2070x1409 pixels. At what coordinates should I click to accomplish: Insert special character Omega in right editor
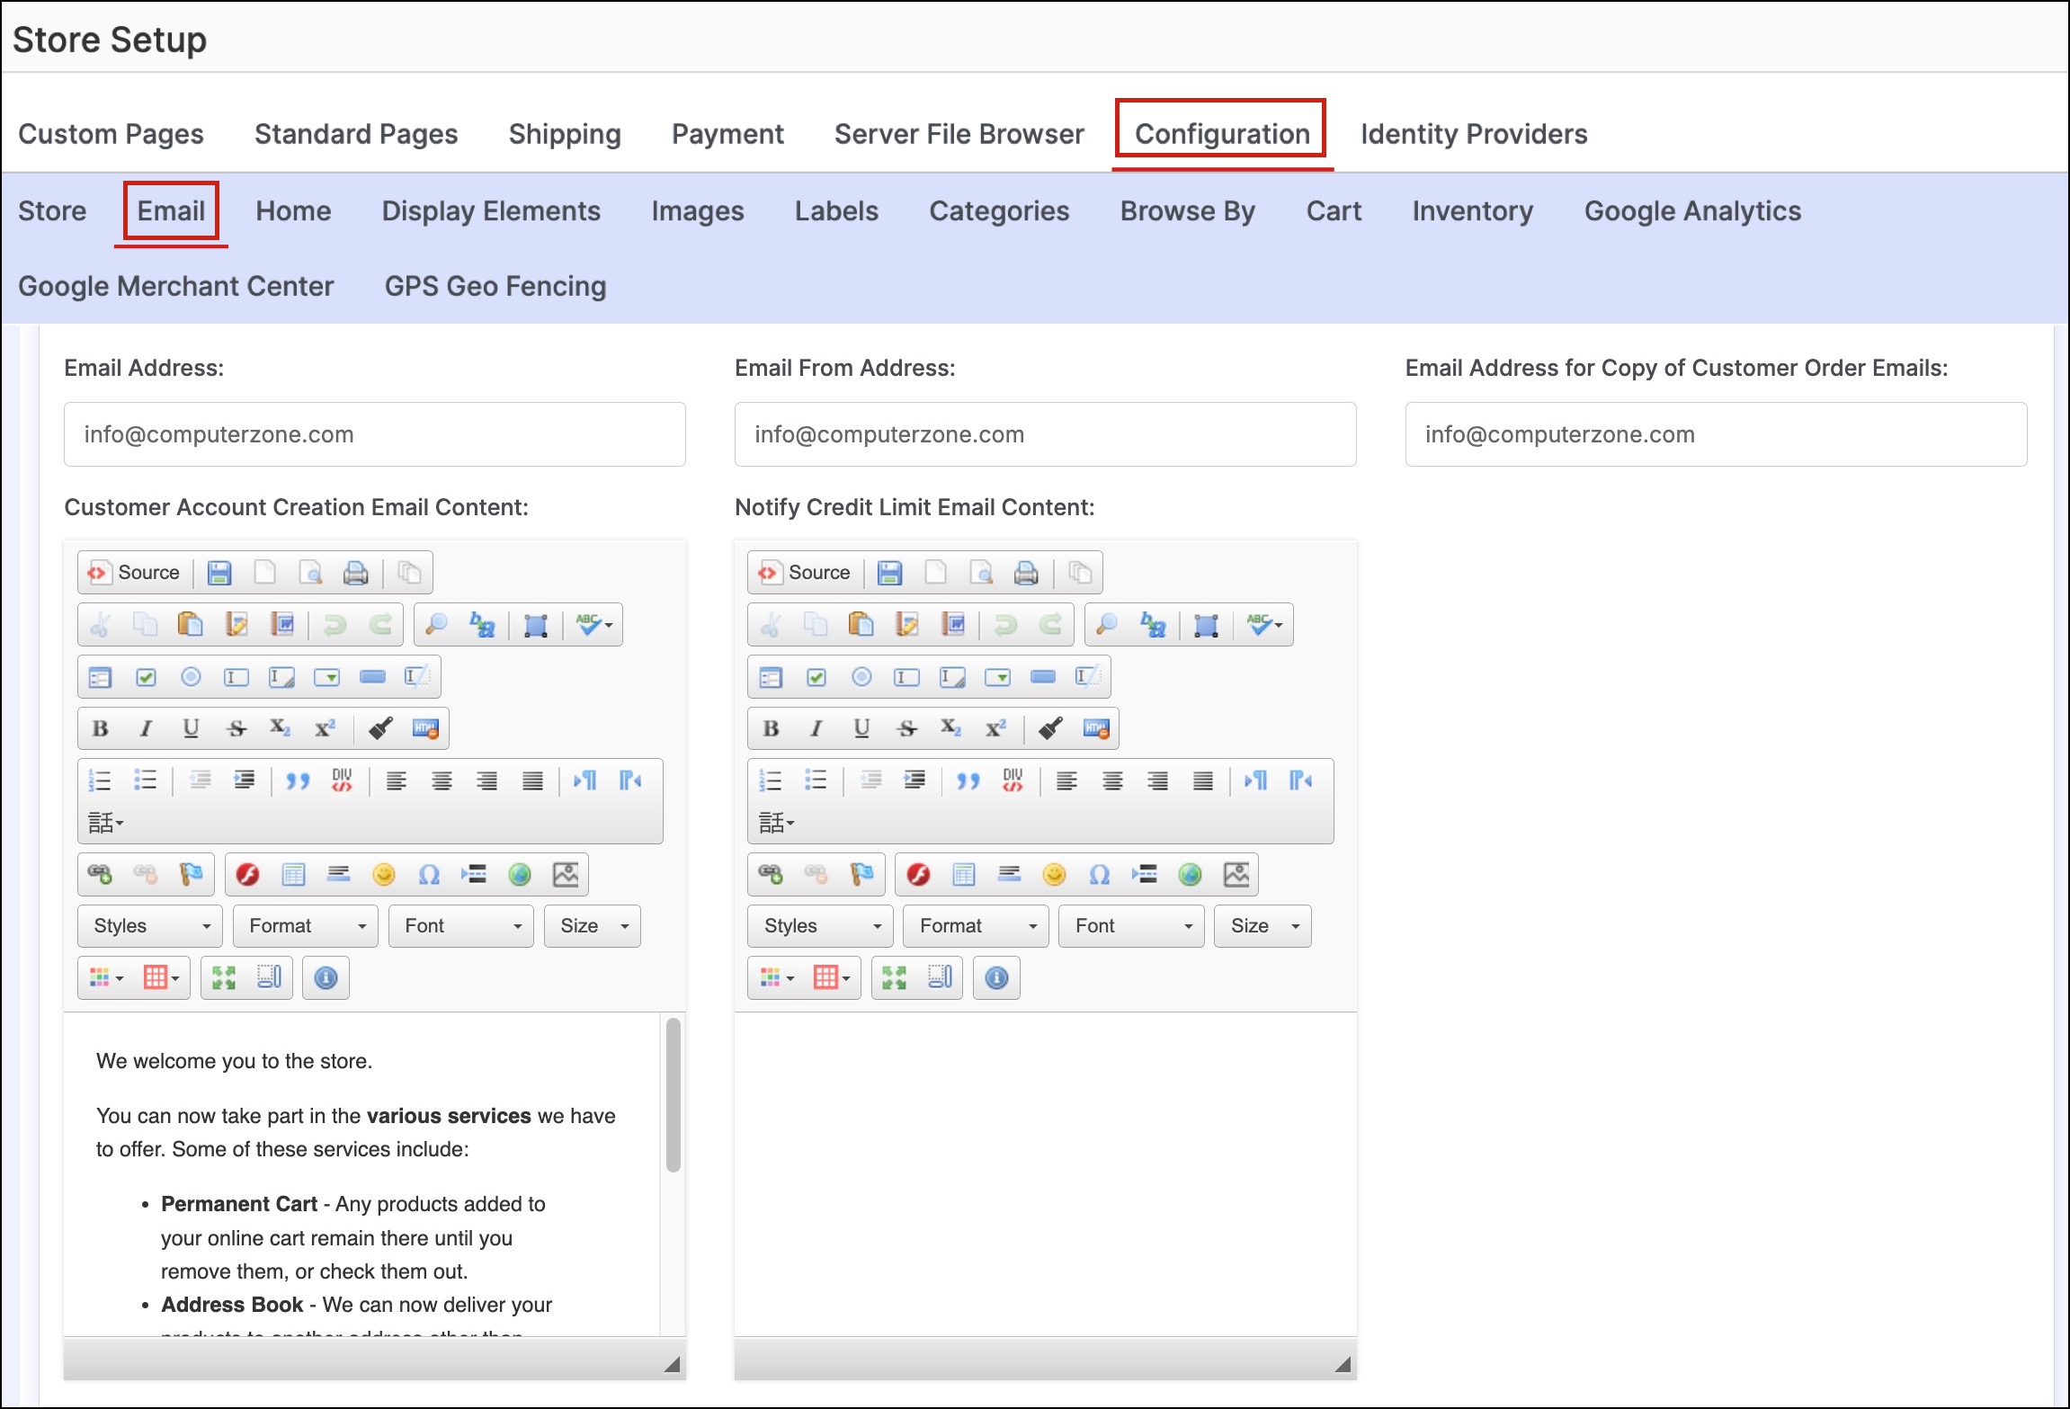(1099, 874)
